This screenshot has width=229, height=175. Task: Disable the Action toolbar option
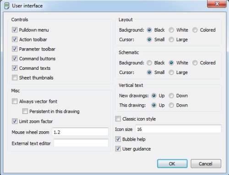[15, 40]
